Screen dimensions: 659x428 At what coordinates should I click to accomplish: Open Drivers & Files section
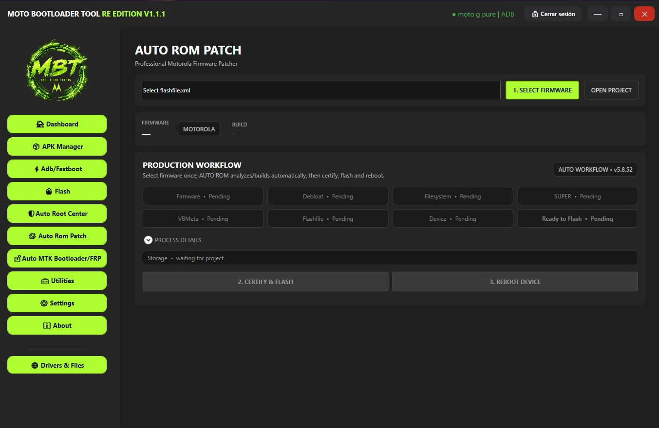pyautogui.click(x=57, y=365)
